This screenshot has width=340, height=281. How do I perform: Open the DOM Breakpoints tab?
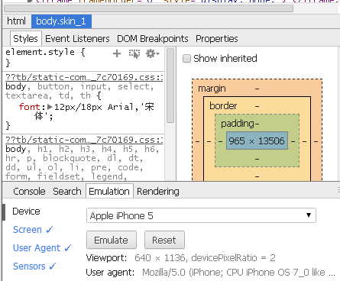(x=153, y=39)
